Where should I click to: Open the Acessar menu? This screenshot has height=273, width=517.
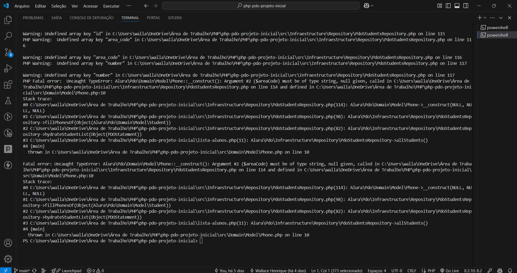click(x=91, y=6)
